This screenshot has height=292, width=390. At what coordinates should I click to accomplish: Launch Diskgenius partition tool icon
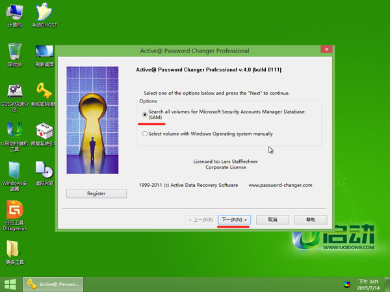15,216
